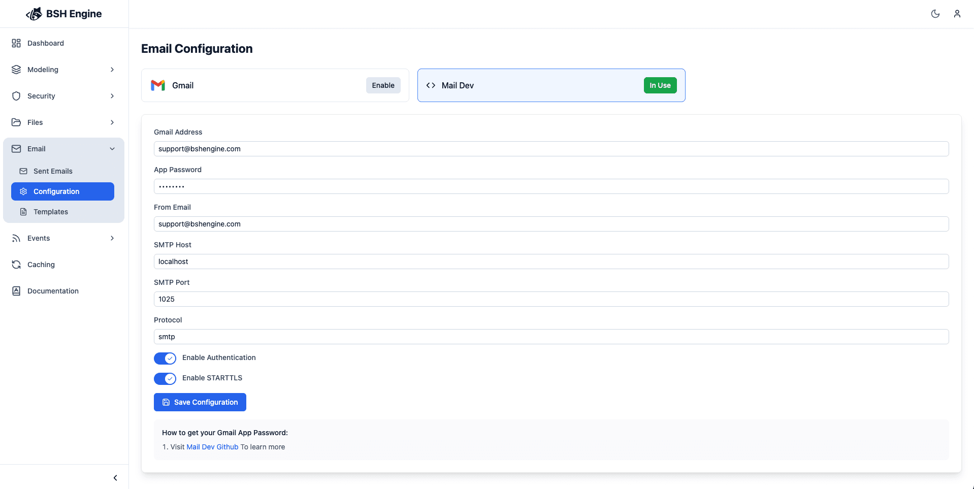Toggle dark mode with the moon icon

tap(935, 14)
